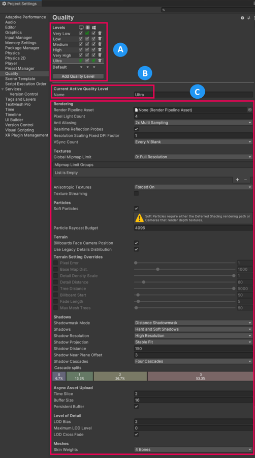Remove a Mipmap Limit Group with minus
This screenshot has height=458, width=255.
245,180
